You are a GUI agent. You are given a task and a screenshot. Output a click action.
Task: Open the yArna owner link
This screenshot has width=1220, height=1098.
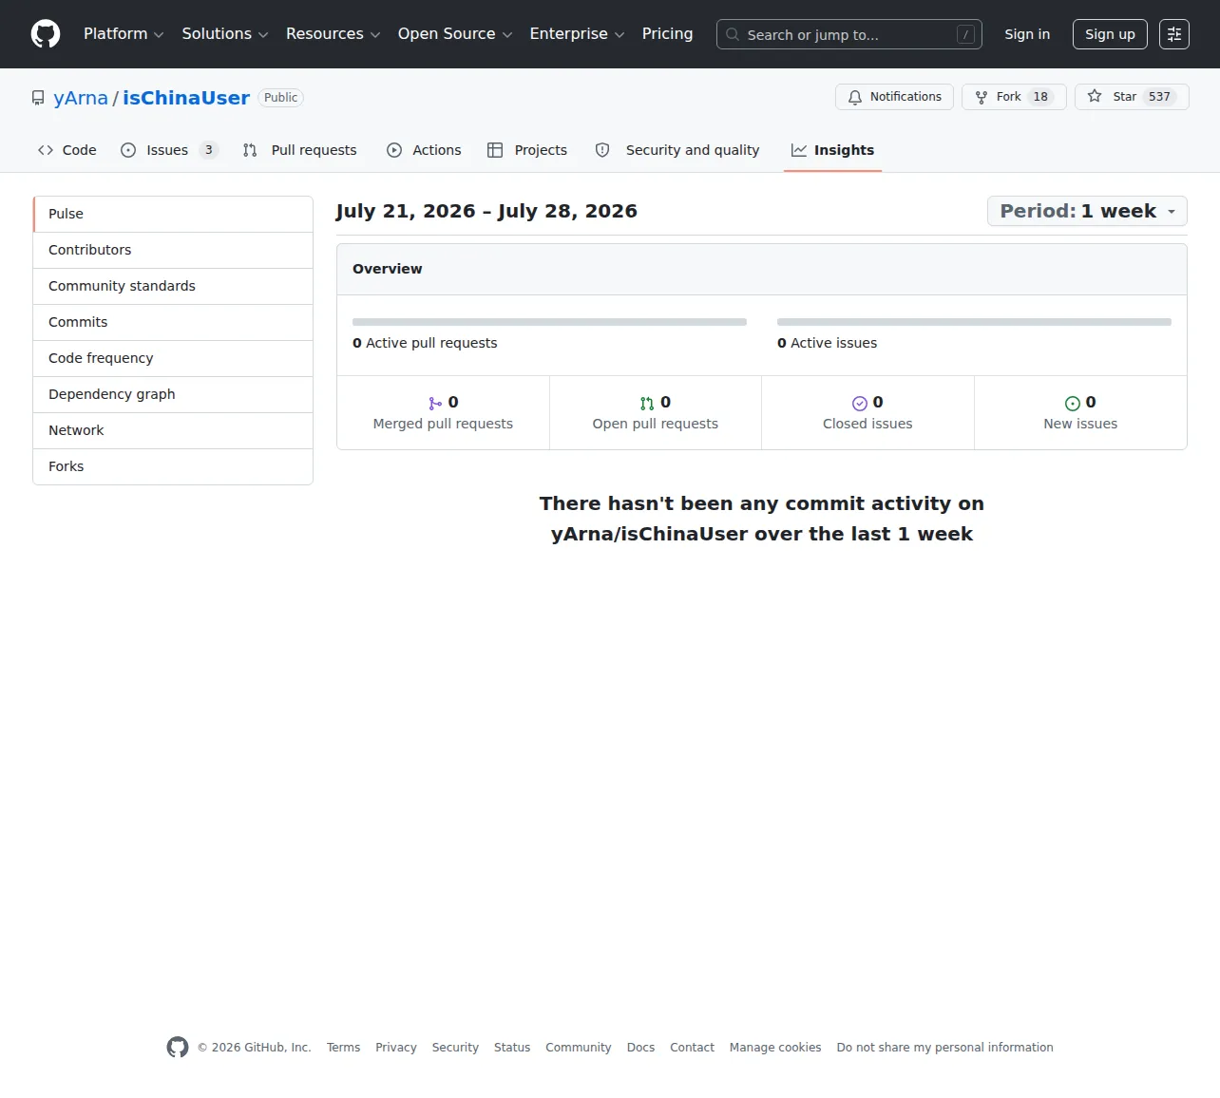pyautogui.click(x=81, y=98)
